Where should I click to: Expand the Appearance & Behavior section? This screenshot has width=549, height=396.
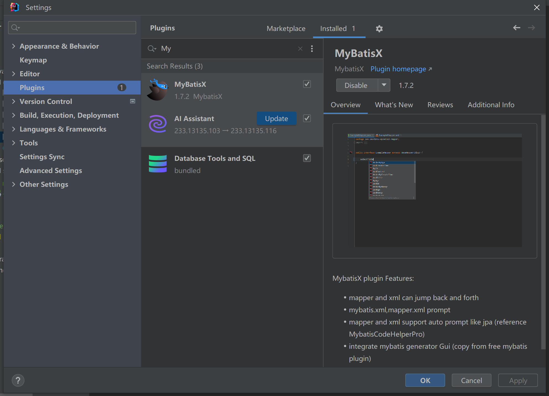coord(14,46)
